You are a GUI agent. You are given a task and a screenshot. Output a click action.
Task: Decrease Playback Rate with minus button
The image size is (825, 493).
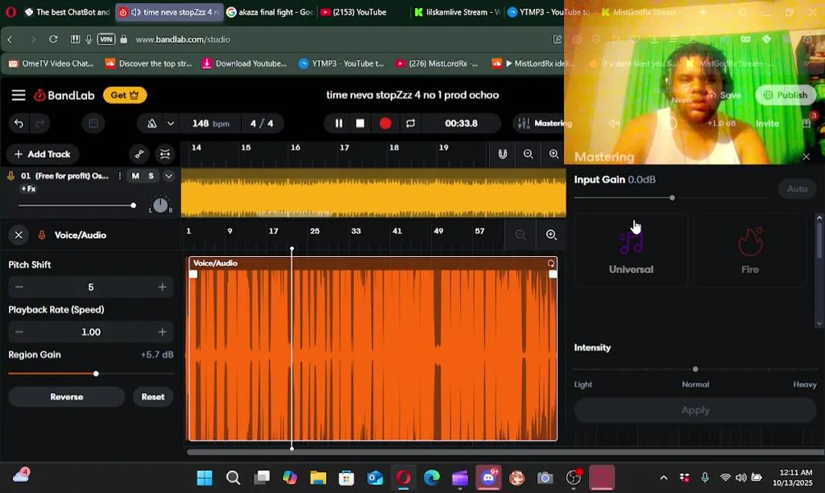coord(19,332)
